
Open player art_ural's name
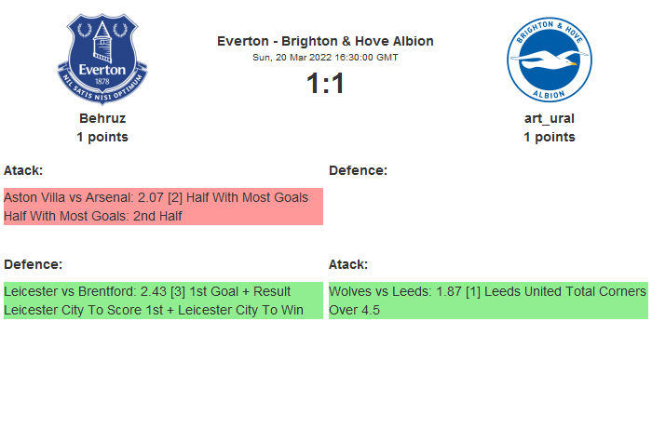click(x=549, y=118)
